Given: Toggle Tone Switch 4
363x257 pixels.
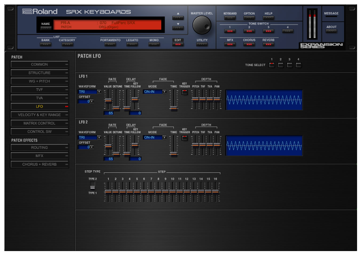Looking at the screenshot, I should click(288, 31).
